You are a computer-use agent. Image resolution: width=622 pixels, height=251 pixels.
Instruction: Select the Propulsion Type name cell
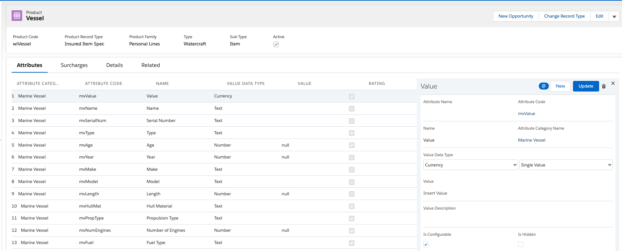point(162,218)
